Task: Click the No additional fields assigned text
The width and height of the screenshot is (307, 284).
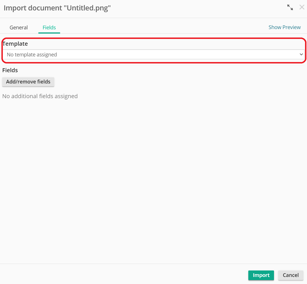Action: pyautogui.click(x=40, y=96)
